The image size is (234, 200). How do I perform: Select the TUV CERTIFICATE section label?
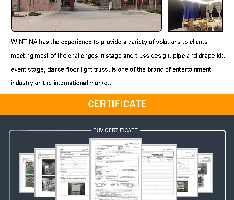[x=115, y=130]
